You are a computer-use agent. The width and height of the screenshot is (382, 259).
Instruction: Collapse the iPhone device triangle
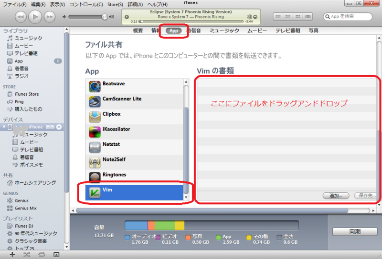[4, 127]
